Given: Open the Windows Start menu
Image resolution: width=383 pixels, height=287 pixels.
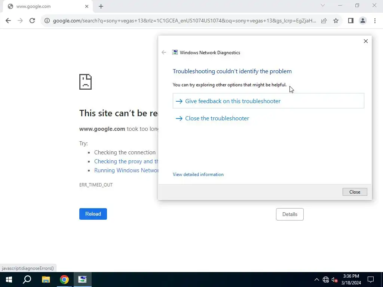Looking at the screenshot, I should [9, 280].
